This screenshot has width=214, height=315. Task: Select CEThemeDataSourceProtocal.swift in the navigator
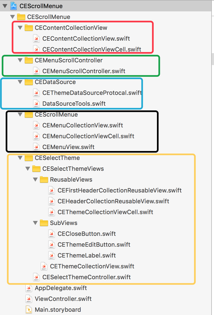92,93
